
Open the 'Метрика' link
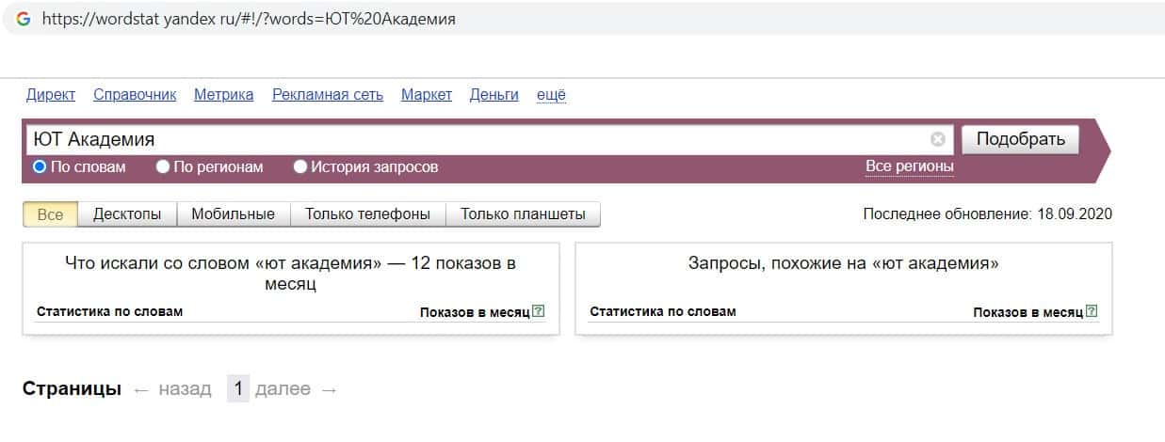pos(223,94)
